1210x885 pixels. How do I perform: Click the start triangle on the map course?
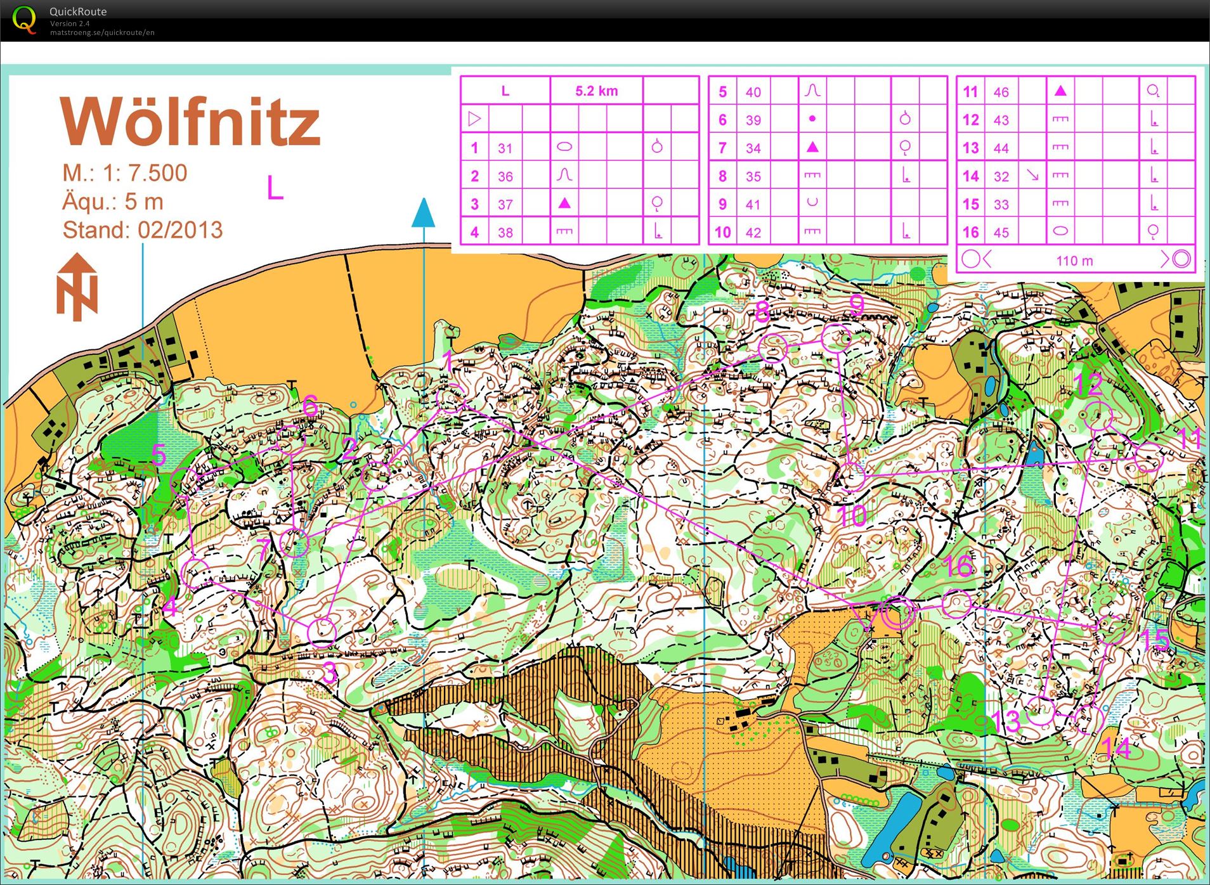tap(868, 616)
